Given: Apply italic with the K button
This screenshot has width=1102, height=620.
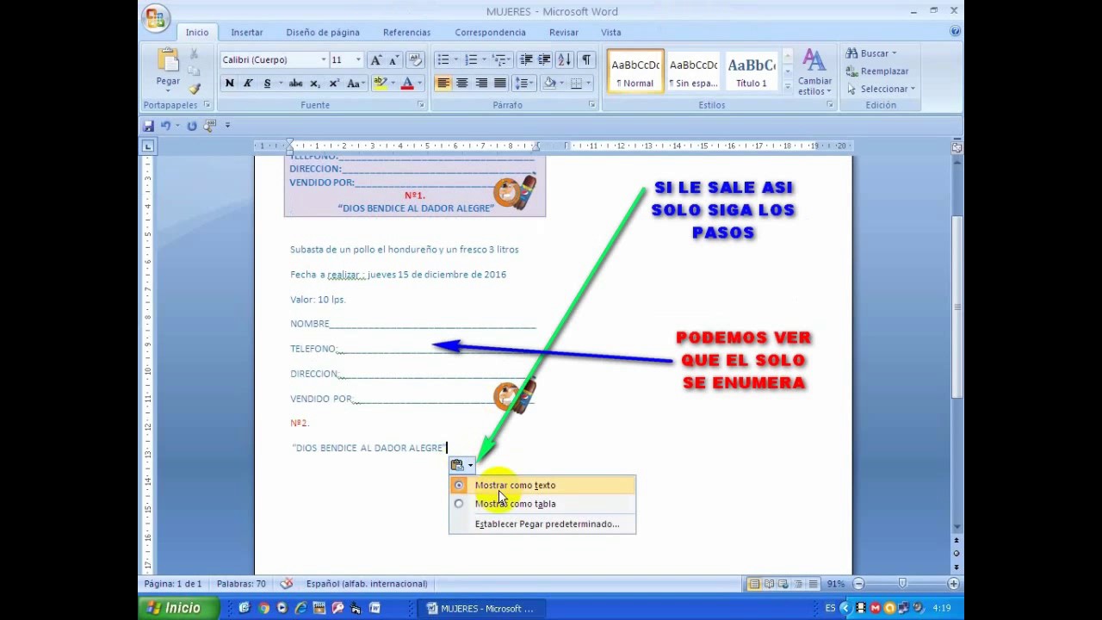Looking at the screenshot, I should tap(248, 84).
